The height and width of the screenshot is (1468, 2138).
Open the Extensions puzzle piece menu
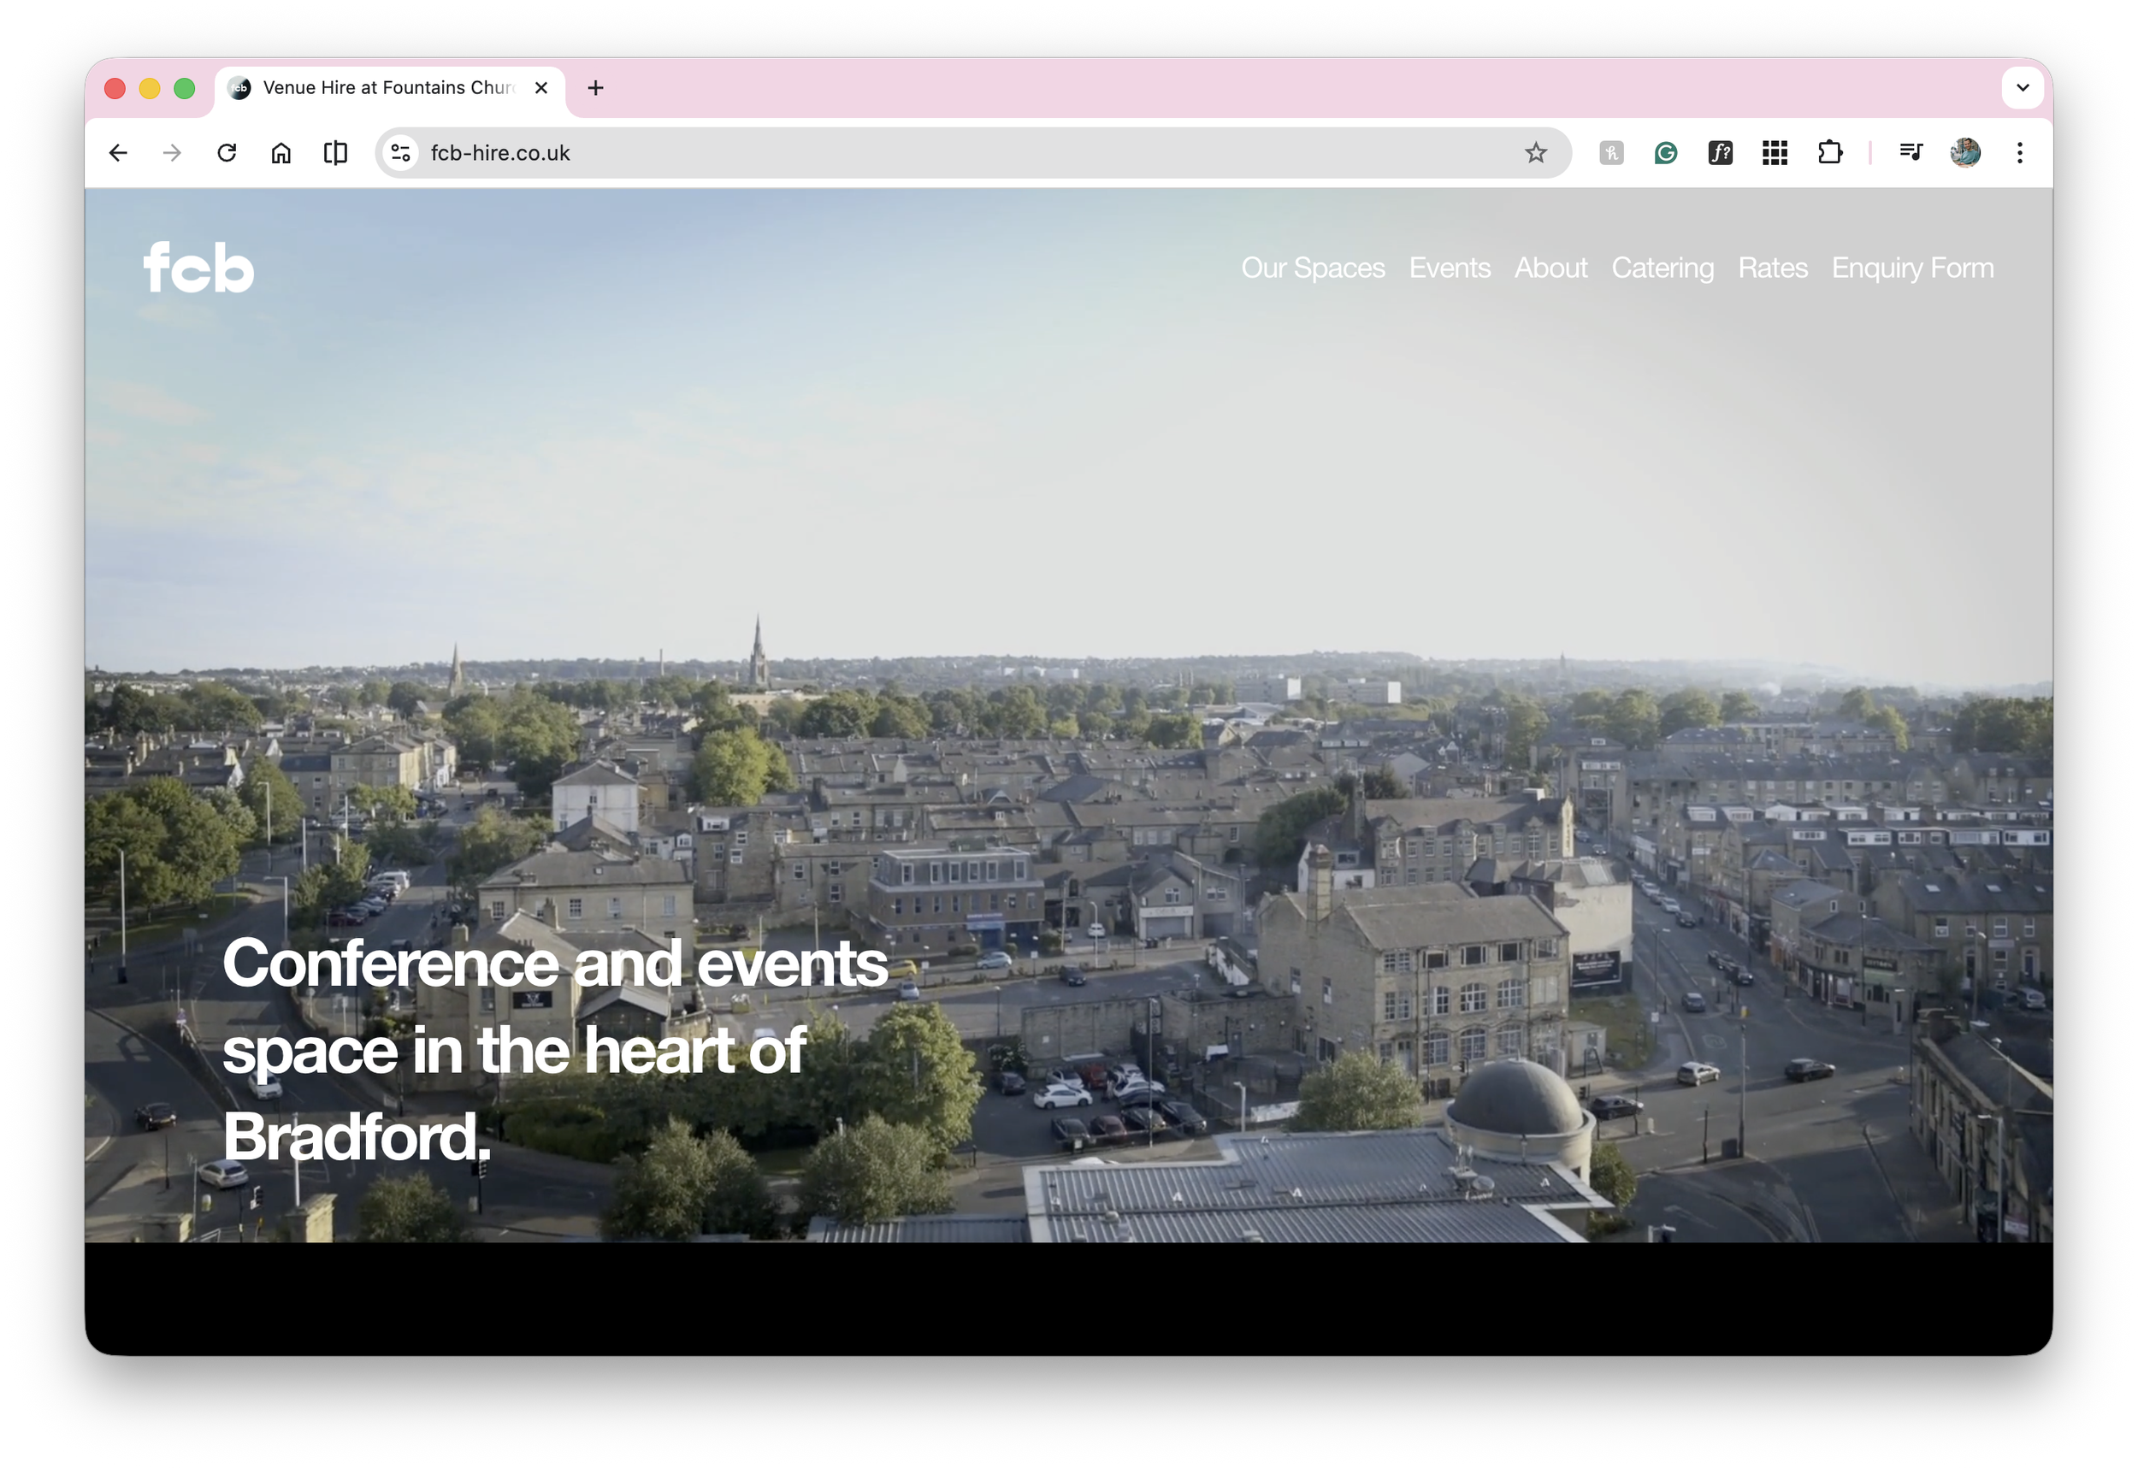[1830, 153]
